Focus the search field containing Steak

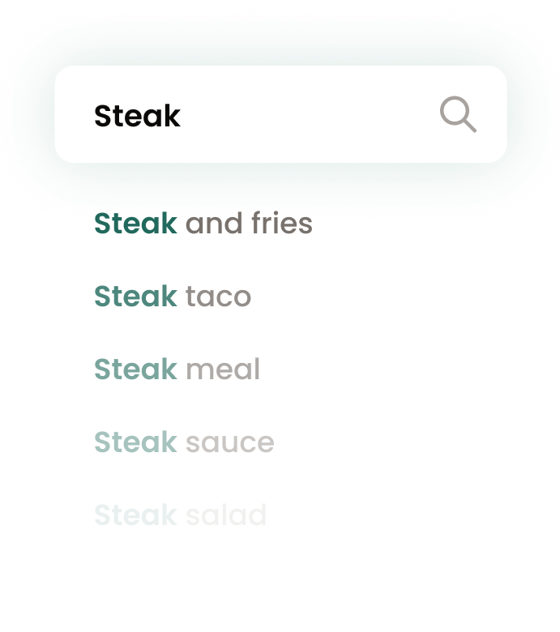pos(280,114)
